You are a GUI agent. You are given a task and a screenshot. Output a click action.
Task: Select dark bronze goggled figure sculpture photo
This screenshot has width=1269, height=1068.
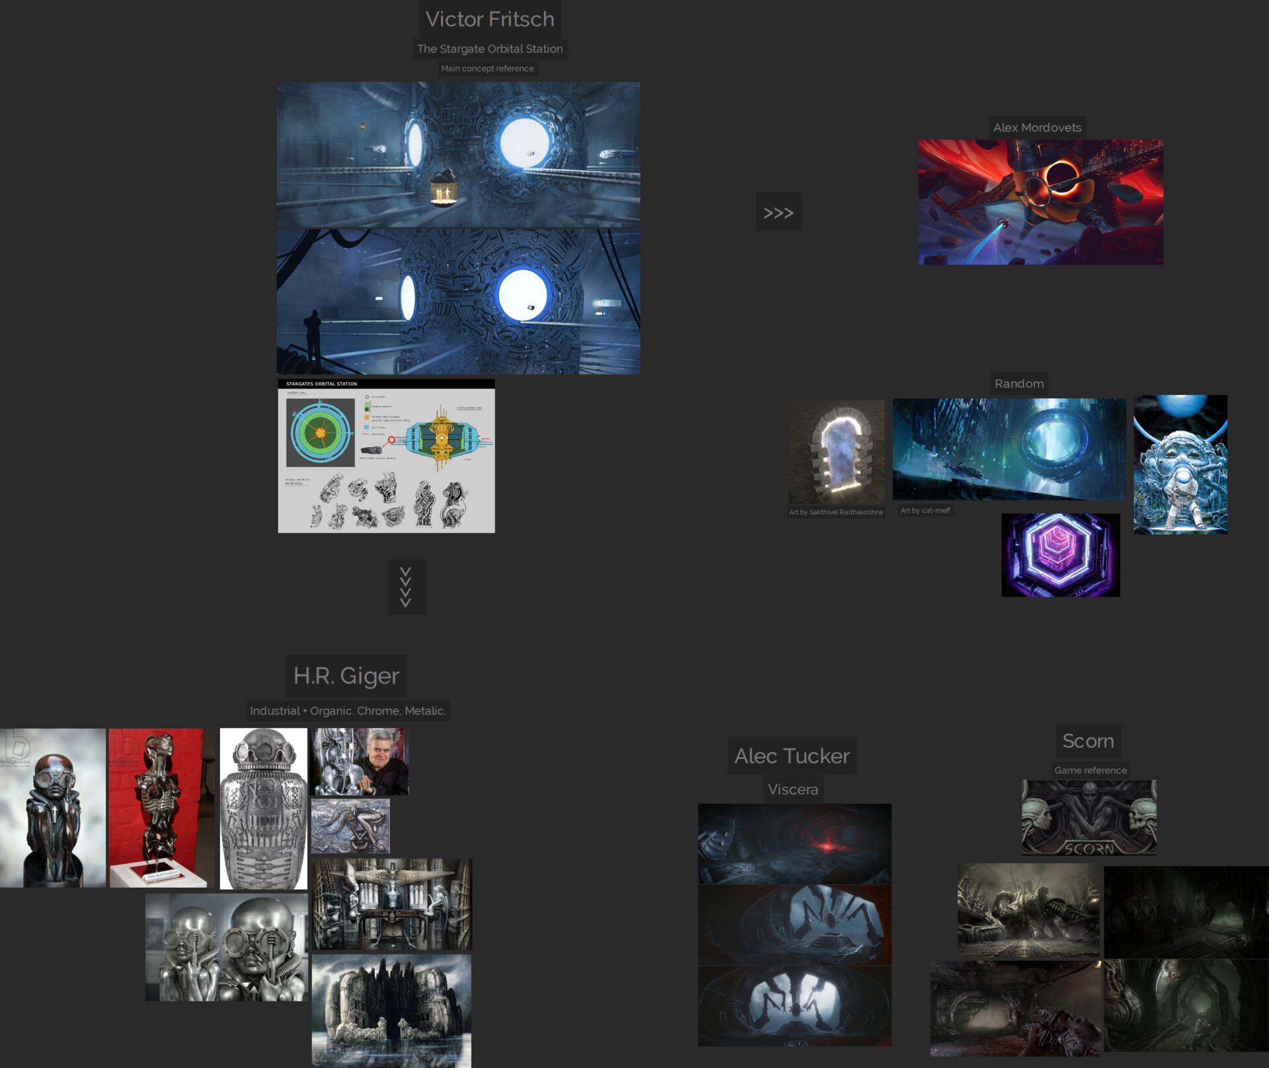(x=53, y=808)
